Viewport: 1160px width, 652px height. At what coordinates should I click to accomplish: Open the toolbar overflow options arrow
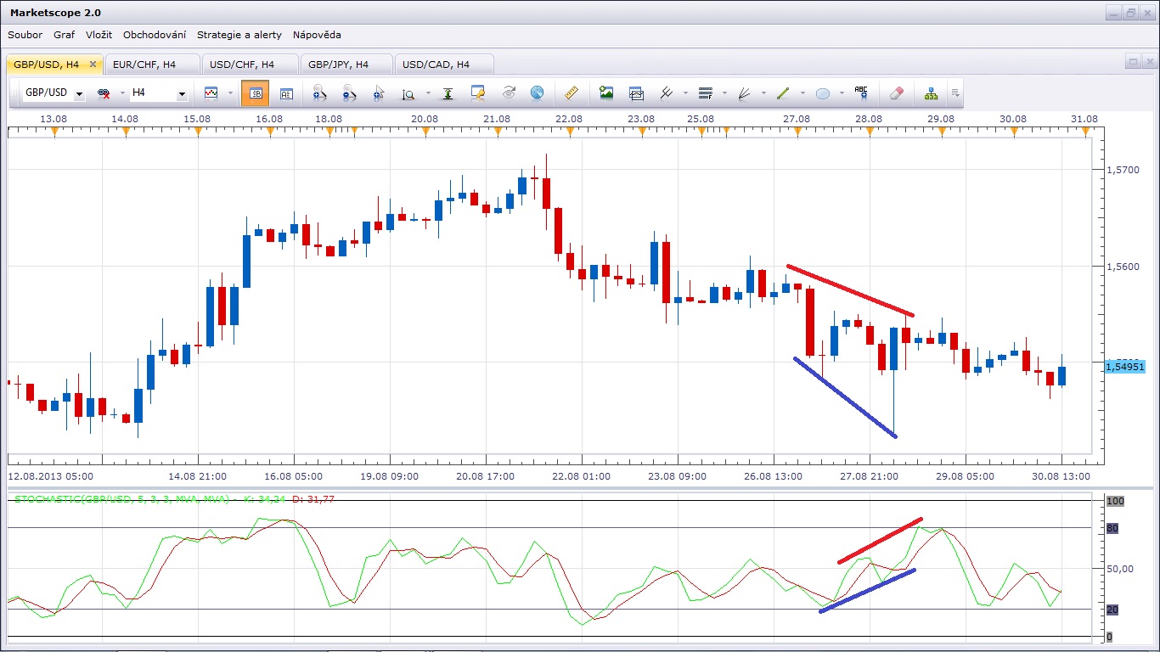(x=955, y=93)
